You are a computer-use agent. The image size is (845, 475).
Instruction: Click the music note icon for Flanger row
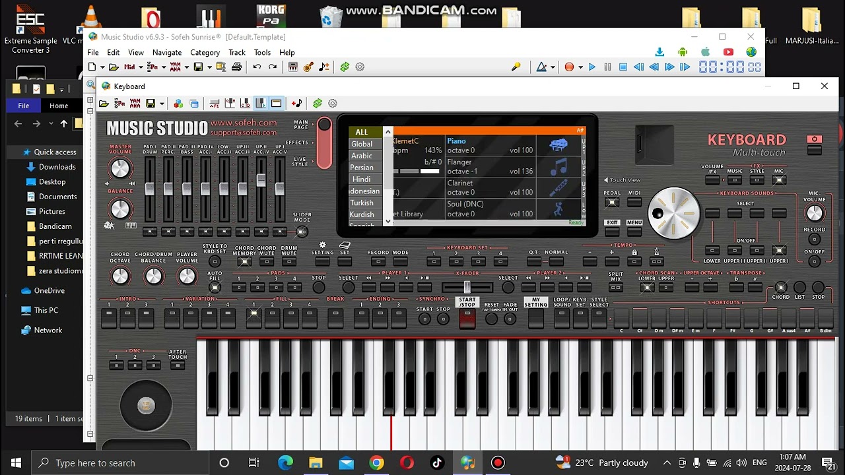[x=558, y=167]
